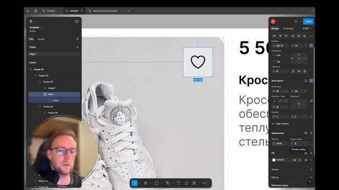The width and height of the screenshot is (339, 190).
Task: Open the Present options dropdown arrow
Action: (300, 21)
